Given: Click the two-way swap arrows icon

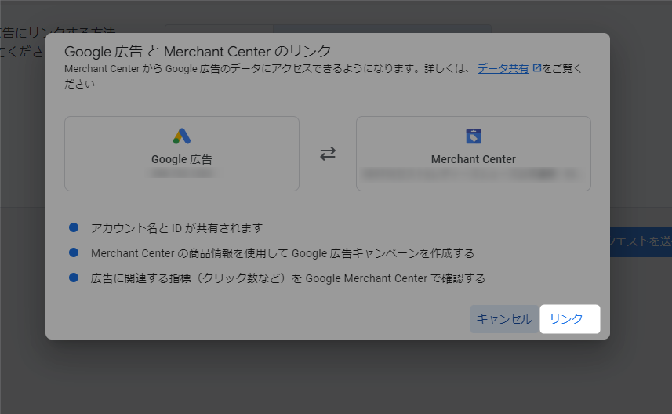Looking at the screenshot, I should tap(328, 154).
